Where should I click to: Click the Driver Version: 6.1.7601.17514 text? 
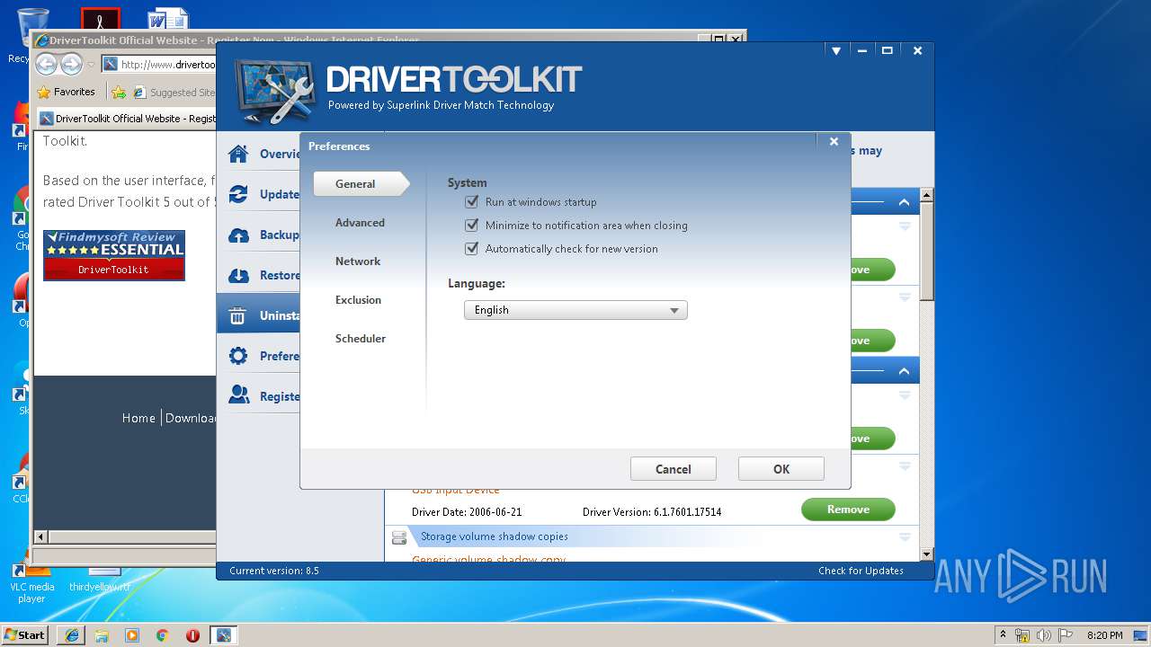pyautogui.click(x=652, y=512)
